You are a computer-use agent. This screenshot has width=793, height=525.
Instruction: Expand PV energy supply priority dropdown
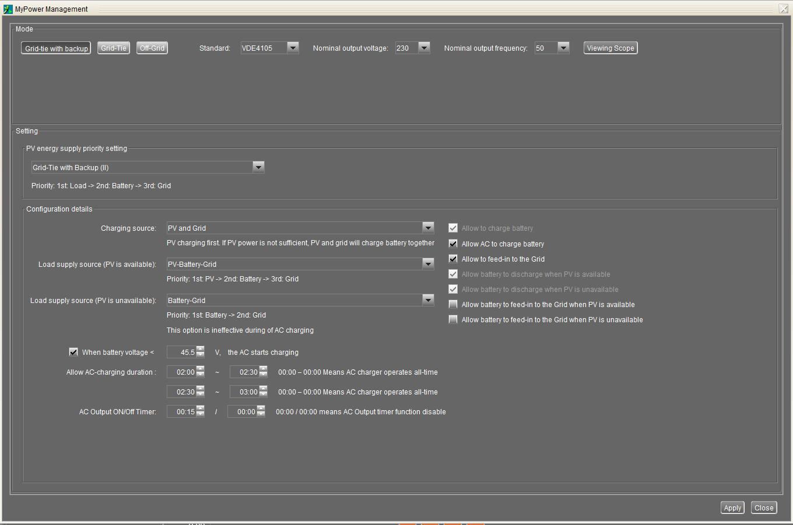(x=258, y=167)
